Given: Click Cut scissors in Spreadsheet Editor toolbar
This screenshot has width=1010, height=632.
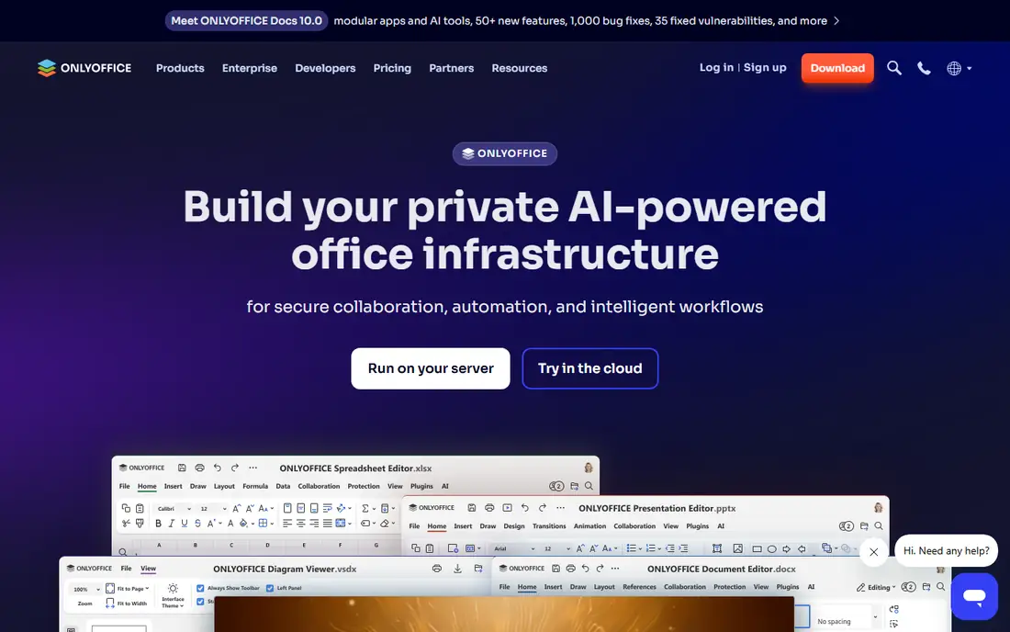Looking at the screenshot, I should 126,523.
